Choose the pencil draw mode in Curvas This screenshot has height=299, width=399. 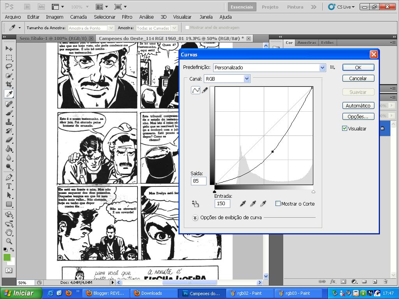[205, 90]
